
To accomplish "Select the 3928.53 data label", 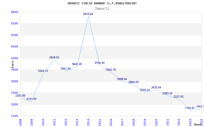I will tap(54, 57).
